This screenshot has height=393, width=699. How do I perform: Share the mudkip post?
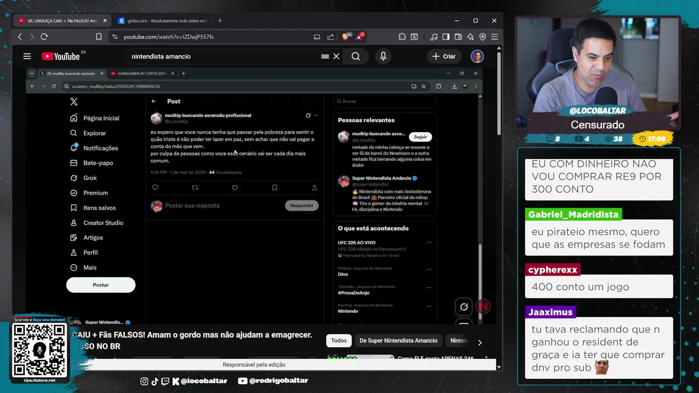point(315,187)
